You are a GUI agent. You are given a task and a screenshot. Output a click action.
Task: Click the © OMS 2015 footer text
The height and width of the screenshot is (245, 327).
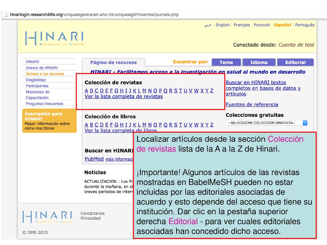(35, 232)
